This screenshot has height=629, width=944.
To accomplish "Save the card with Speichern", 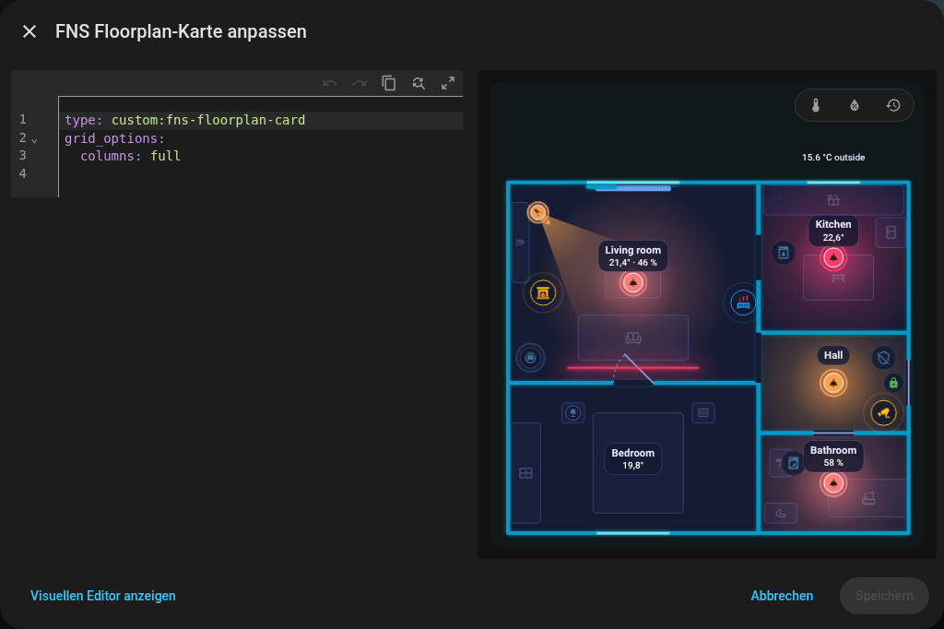I will (884, 596).
